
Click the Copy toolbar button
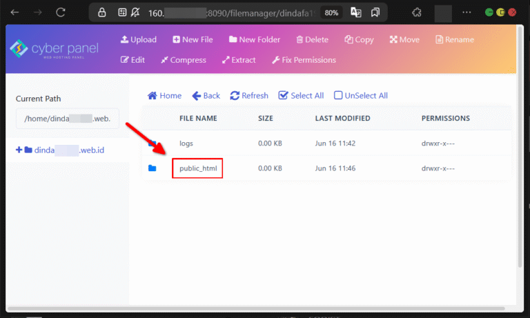[359, 39]
